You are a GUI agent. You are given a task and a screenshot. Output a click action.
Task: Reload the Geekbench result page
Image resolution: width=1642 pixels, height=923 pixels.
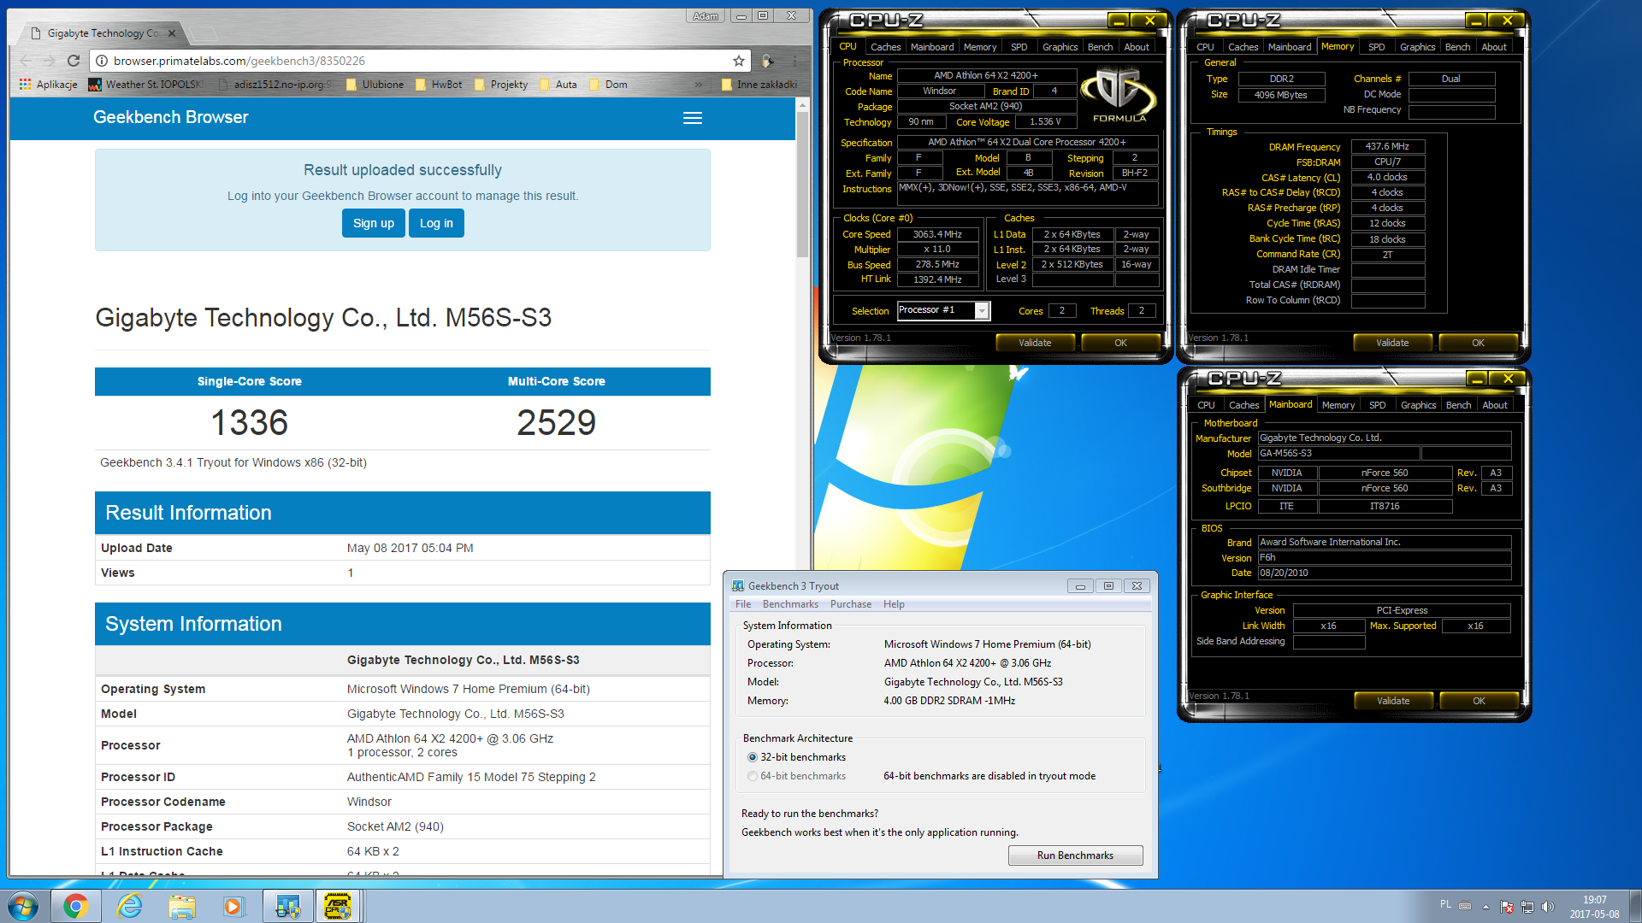pos(74,61)
